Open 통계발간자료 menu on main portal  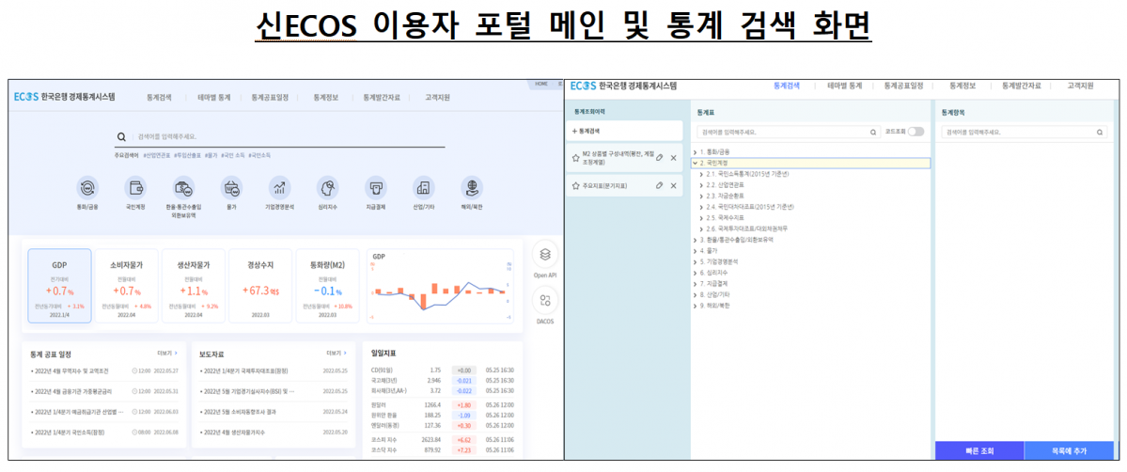point(381,97)
